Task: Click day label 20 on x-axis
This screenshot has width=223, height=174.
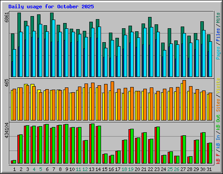Action: (x=137, y=169)
